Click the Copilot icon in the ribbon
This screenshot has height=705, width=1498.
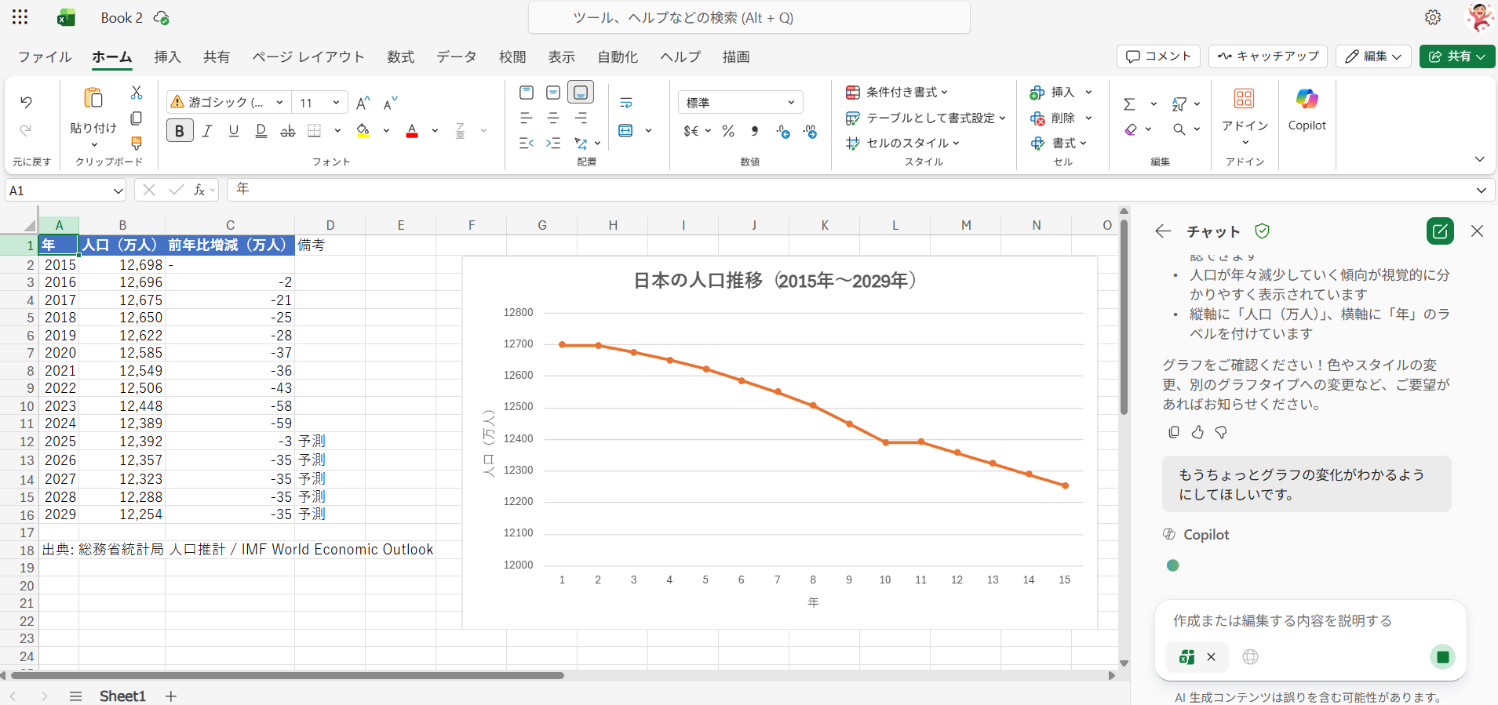click(1307, 100)
